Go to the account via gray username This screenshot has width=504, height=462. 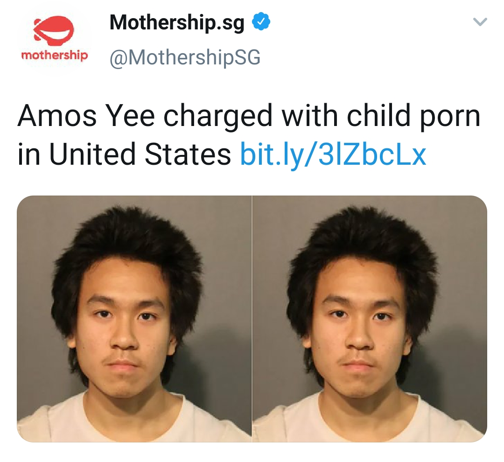point(185,57)
